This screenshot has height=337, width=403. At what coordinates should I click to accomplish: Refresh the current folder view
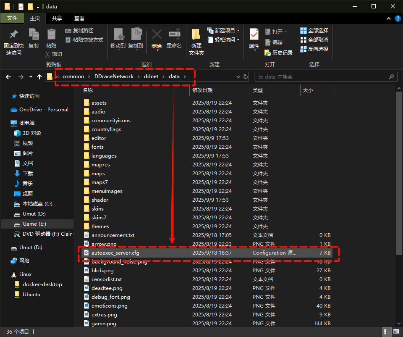point(246,76)
